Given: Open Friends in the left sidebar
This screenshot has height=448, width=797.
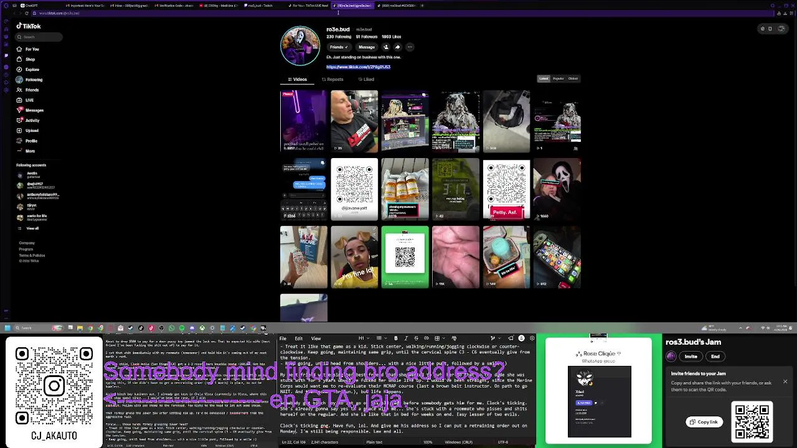Looking at the screenshot, I should tap(27, 90).
